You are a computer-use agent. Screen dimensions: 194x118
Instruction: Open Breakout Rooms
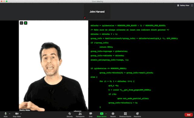point(125,115)
